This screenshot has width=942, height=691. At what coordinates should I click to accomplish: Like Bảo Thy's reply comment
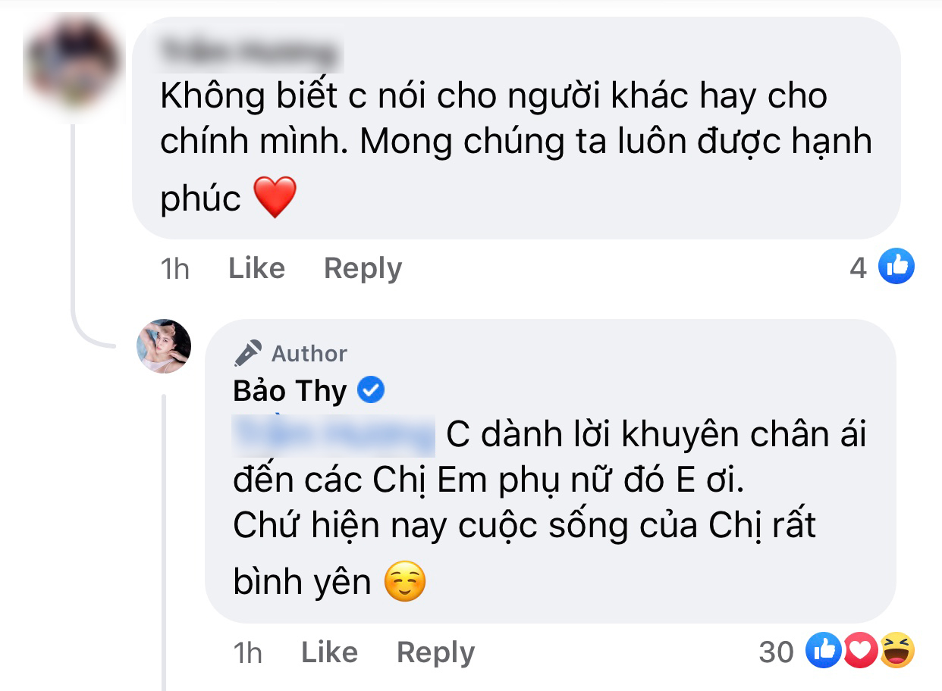(329, 652)
